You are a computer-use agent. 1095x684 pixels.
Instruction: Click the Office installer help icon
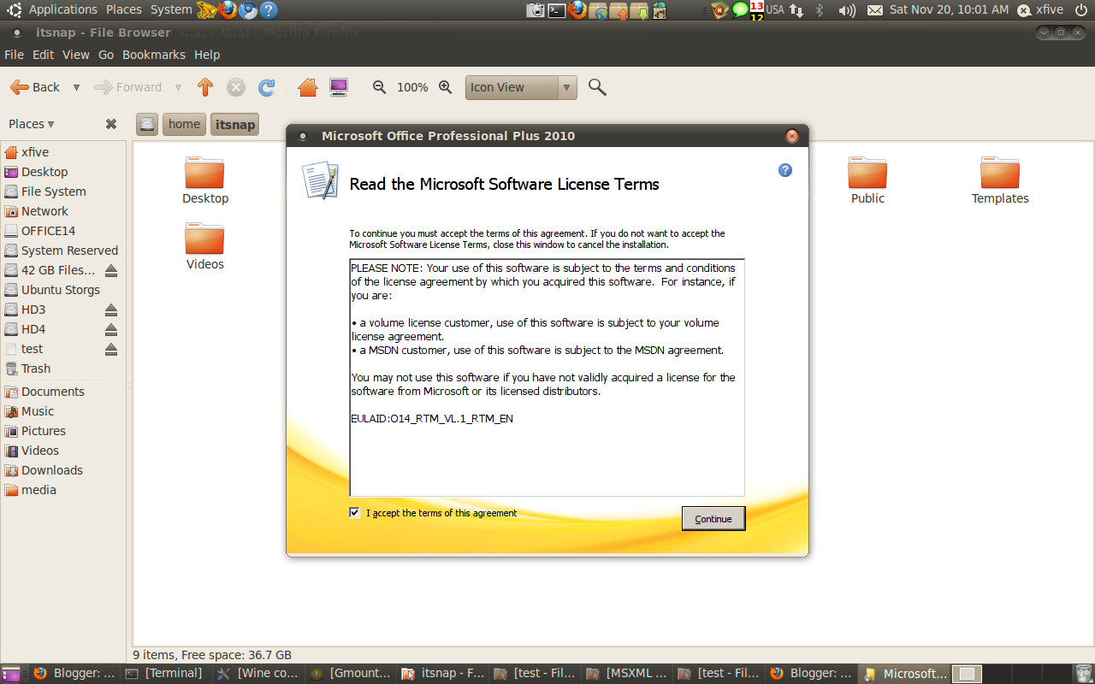(x=785, y=170)
